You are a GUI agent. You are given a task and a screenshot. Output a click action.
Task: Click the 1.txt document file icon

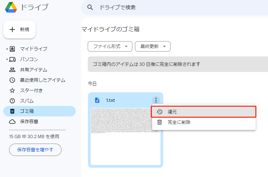[97, 100]
